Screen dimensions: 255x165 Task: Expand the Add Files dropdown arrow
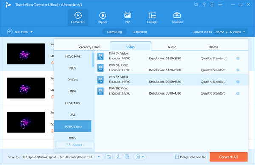[x=31, y=32]
